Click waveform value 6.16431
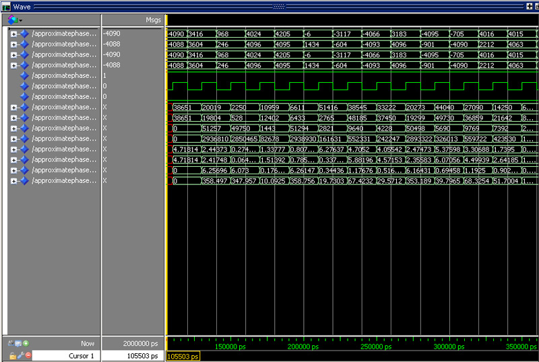Viewport: 539px width, 362px height. click(x=418, y=170)
